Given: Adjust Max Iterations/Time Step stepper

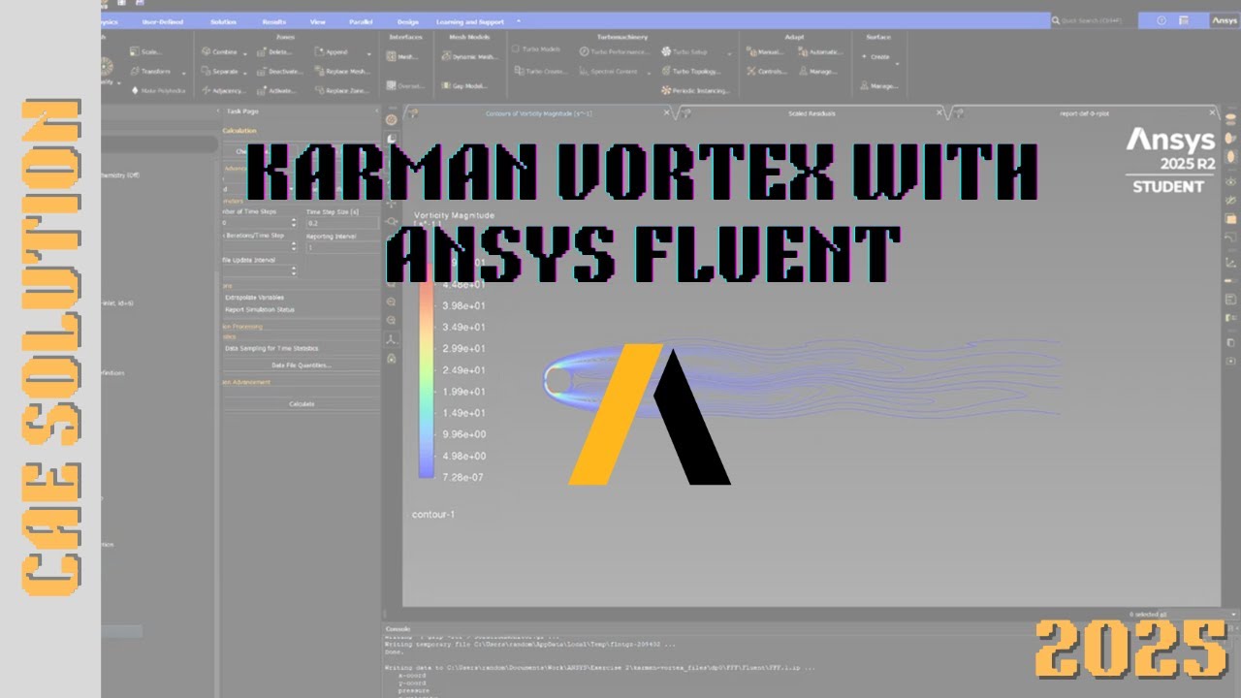Looking at the screenshot, I should 294,247.
